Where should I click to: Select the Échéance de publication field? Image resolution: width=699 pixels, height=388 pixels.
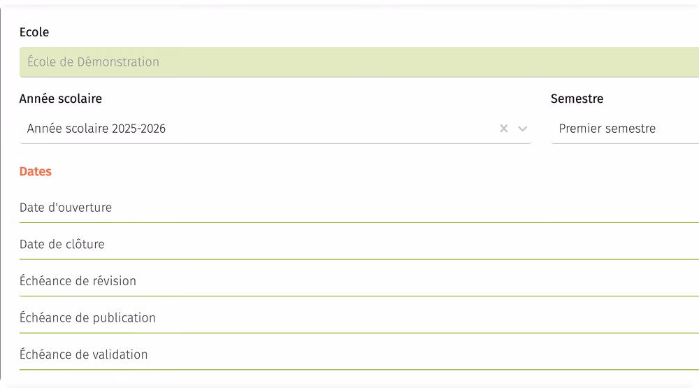pos(359,318)
